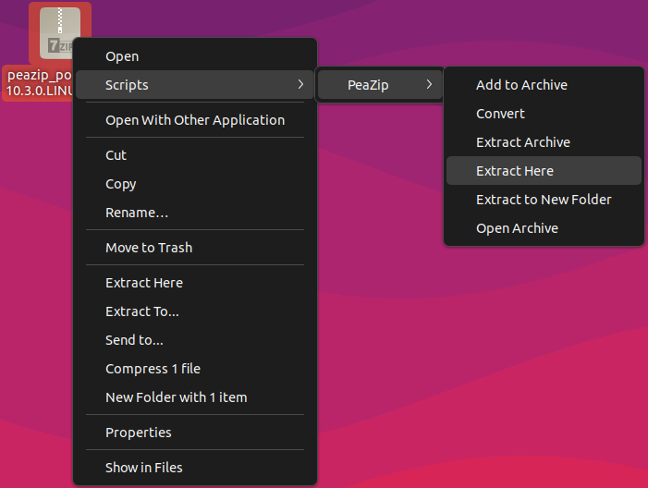Click Extract Archive in PeaZip submenu
The image size is (648, 488).
pyautogui.click(x=544, y=142)
